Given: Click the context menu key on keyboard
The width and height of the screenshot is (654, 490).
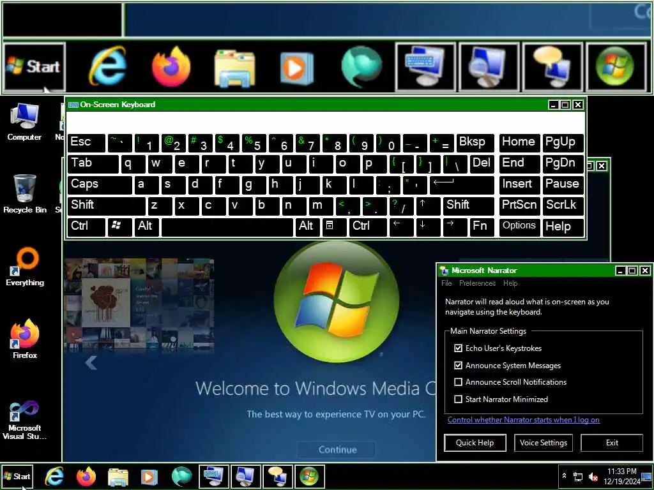Looking at the screenshot, I should tap(334, 227).
